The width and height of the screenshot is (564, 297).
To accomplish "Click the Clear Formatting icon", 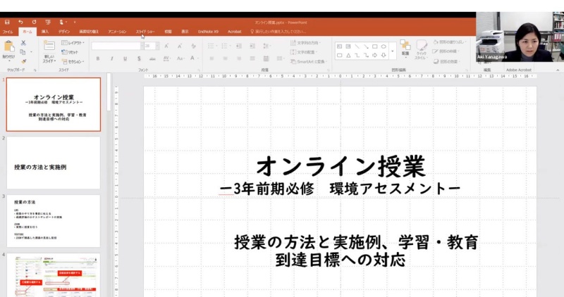I will coord(193,46).
